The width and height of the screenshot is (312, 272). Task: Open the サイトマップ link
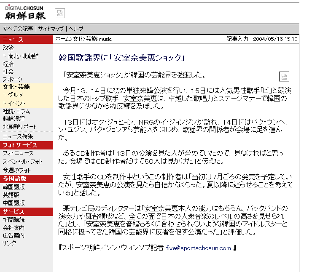click(51, 29)
